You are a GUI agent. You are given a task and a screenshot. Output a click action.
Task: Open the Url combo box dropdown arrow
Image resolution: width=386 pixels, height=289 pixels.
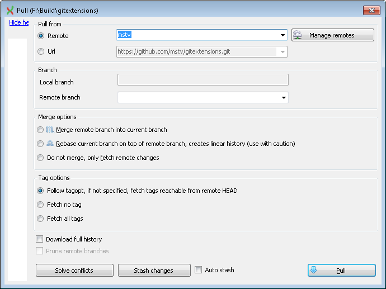coord(283,51)
